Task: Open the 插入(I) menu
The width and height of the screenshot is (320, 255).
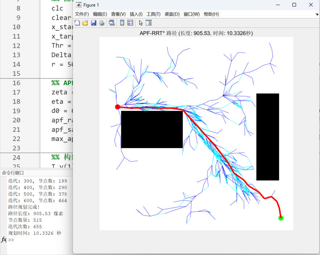Action: pyautogui.click(x=136, y=13)
